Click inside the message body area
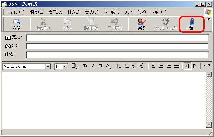 pos(104,100)
